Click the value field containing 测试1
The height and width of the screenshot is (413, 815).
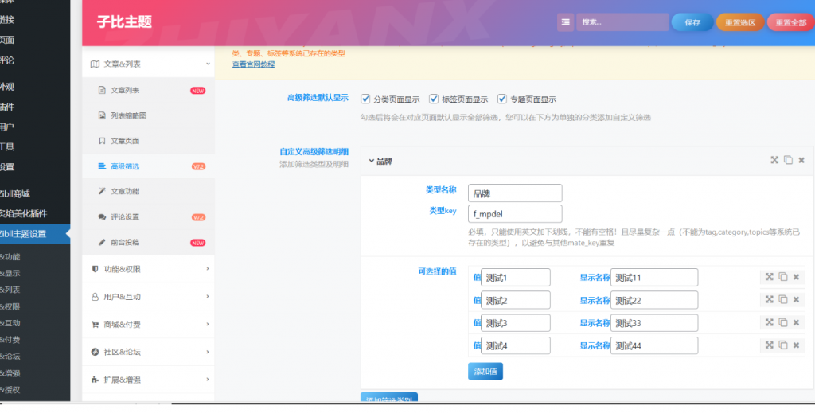click(x=516, y=278)
